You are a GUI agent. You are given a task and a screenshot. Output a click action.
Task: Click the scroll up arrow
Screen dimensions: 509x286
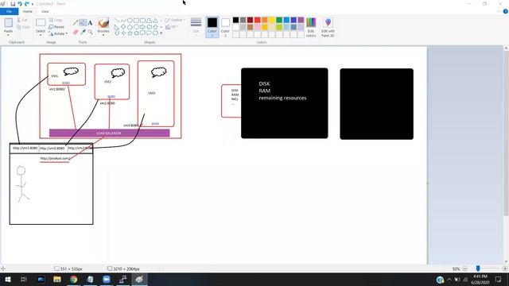(x=506, y=48)
